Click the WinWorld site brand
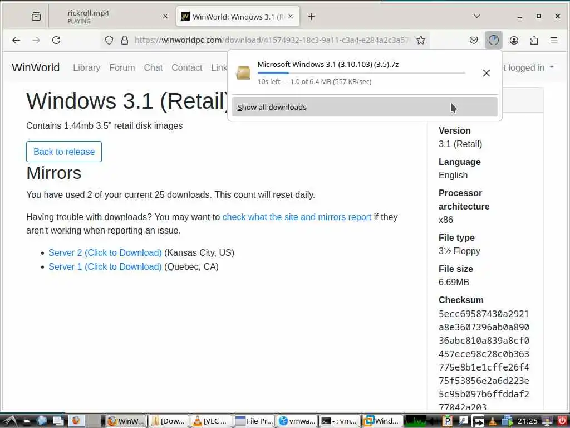570x428 pixels. [36, 67]
